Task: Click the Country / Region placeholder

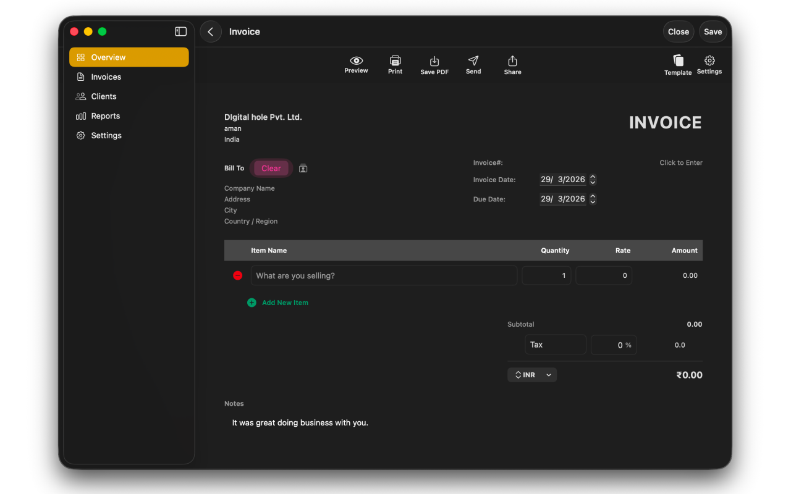Action: click(251, 221)
